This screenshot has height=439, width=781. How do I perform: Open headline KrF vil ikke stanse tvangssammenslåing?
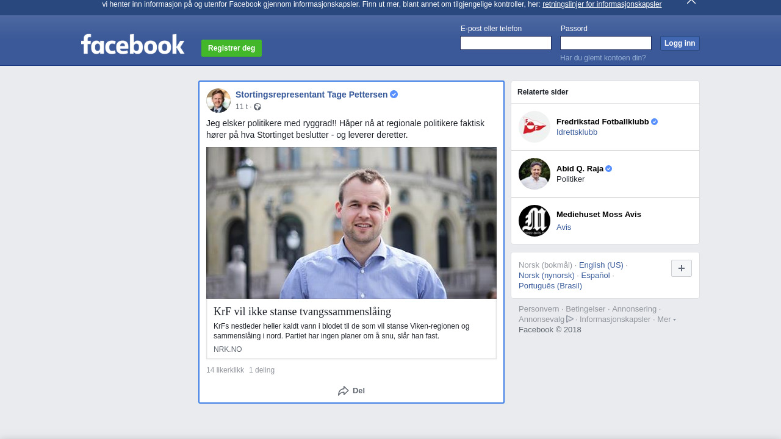click(x=302, y=312)
